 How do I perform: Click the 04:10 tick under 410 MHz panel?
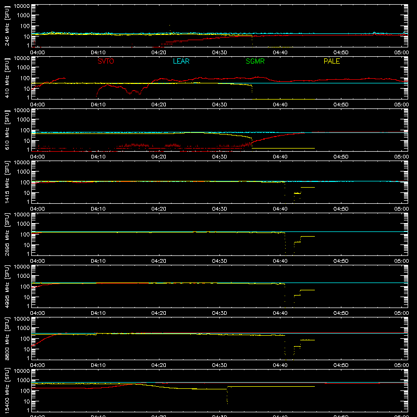(98, 105)
